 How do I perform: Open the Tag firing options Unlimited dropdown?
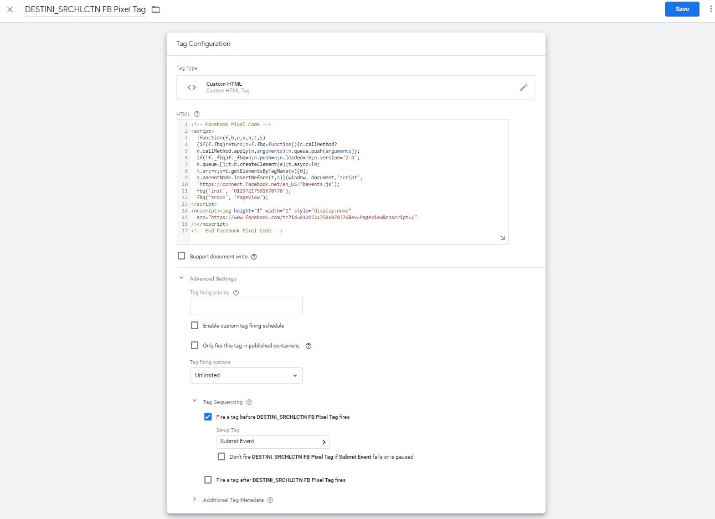coord(246,376)
